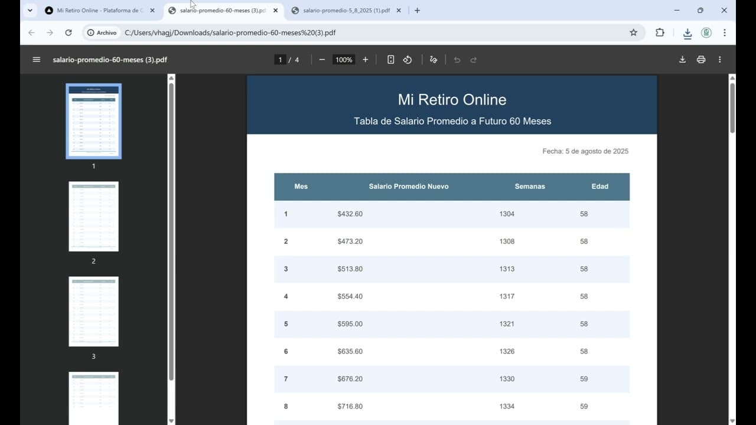Open the PDF viewer more options menu

click(x=719, y=59)
